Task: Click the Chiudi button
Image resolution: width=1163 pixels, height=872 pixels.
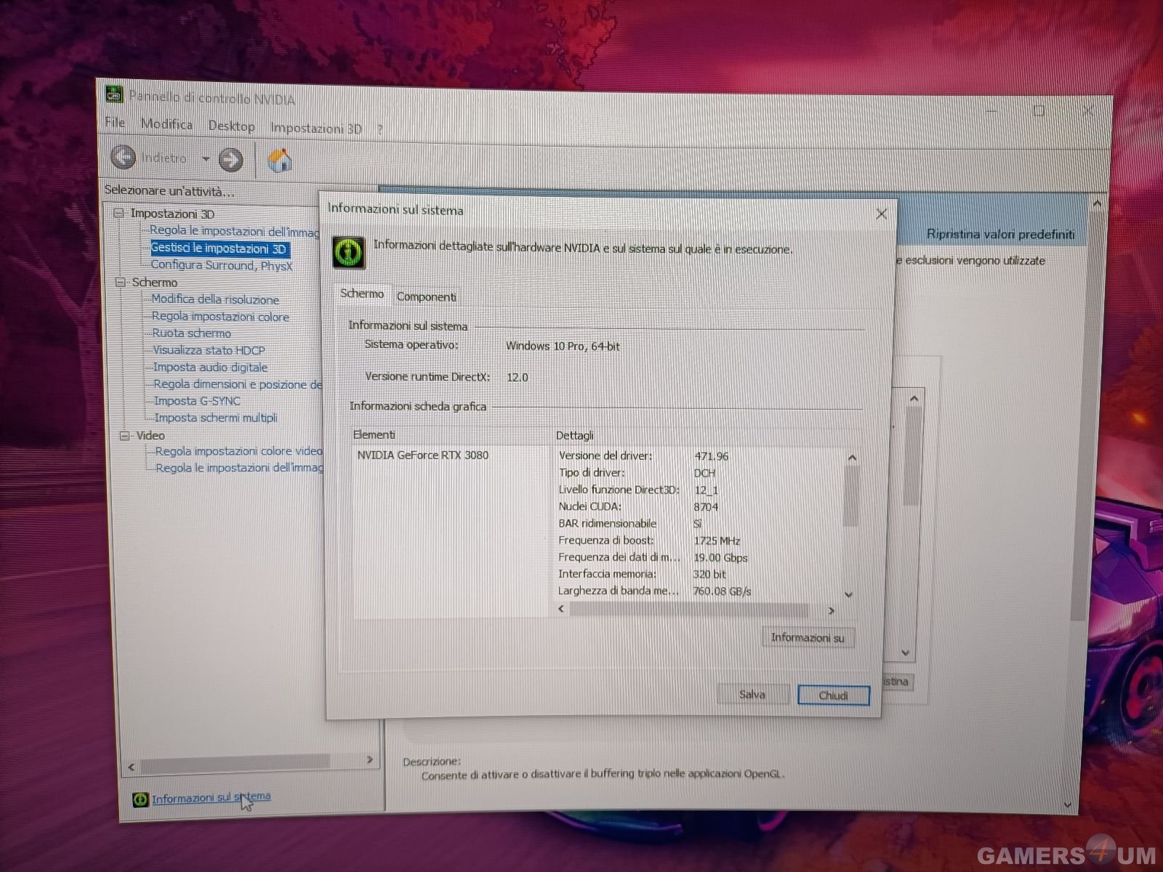Action: click(833, 695)
